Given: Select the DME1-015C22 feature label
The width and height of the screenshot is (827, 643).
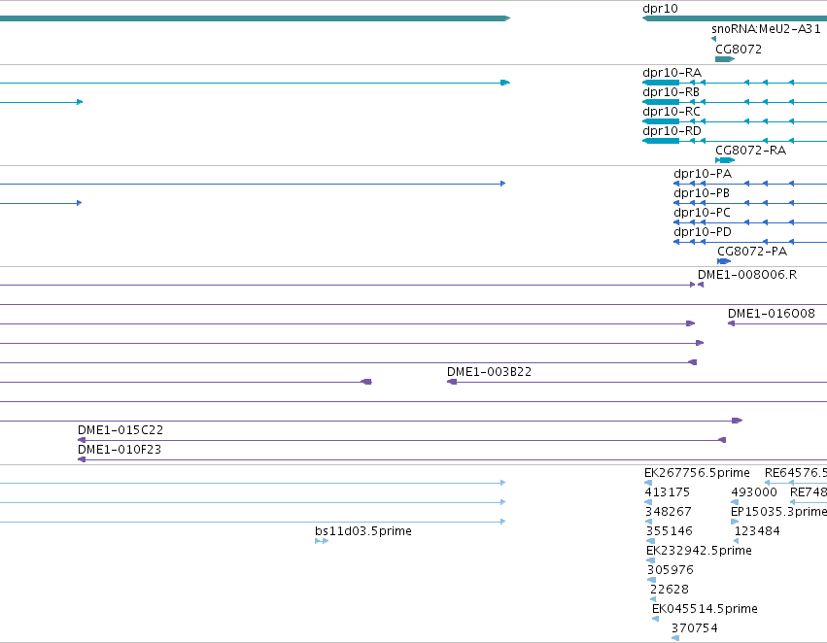Looking at the screenshot, I should [121, 430].
